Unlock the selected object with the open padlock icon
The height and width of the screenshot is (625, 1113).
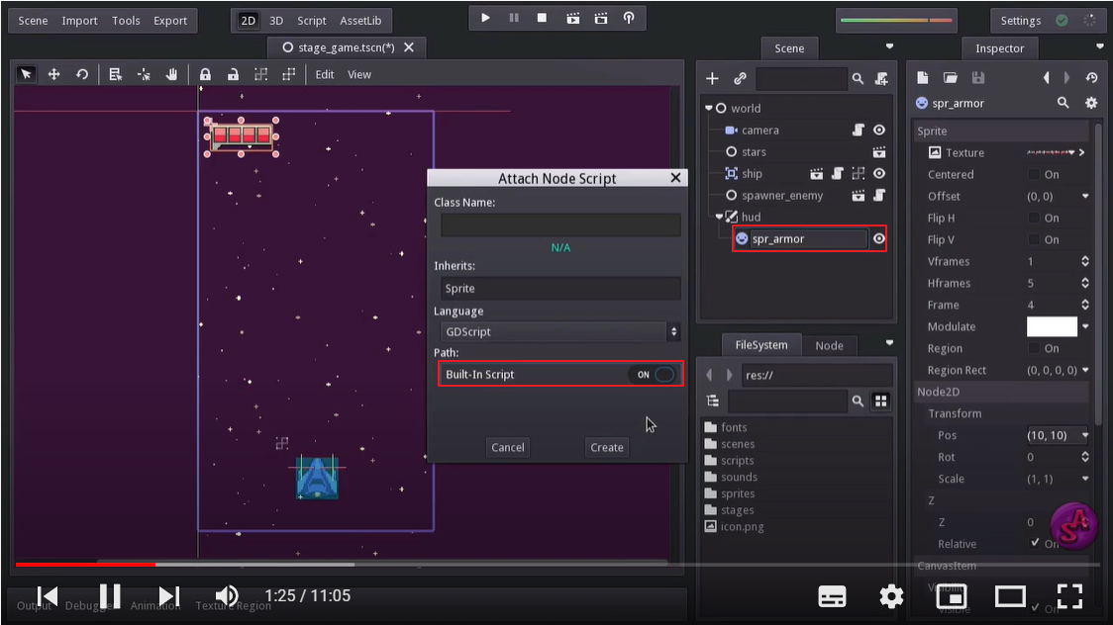(x=233, y=74)
